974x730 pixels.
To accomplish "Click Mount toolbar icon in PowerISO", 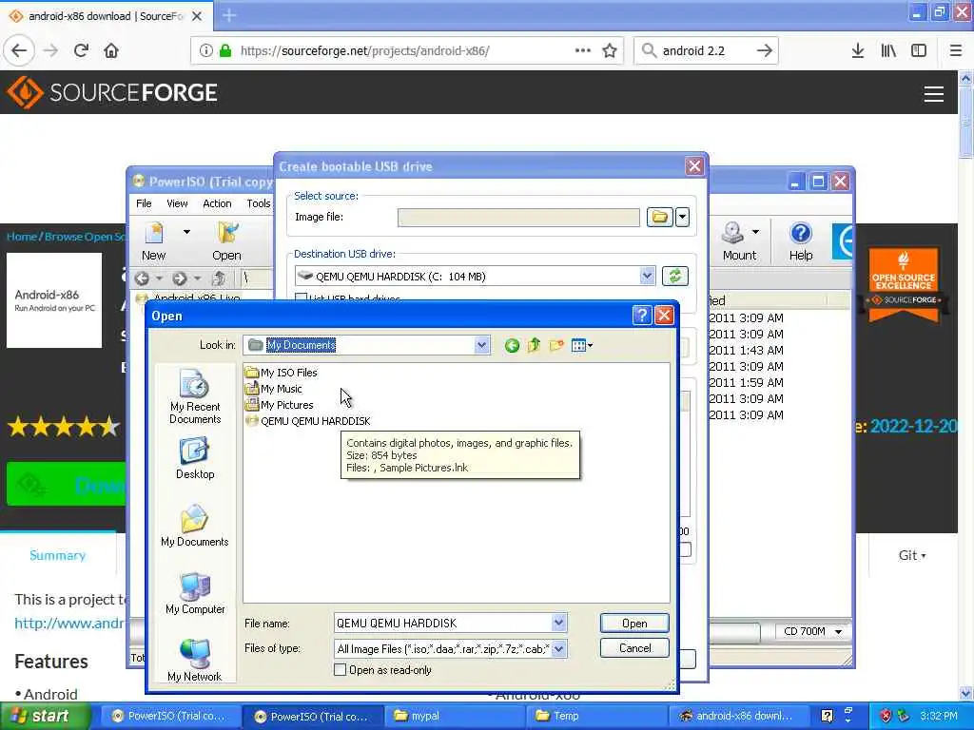I will pos(738,241).
